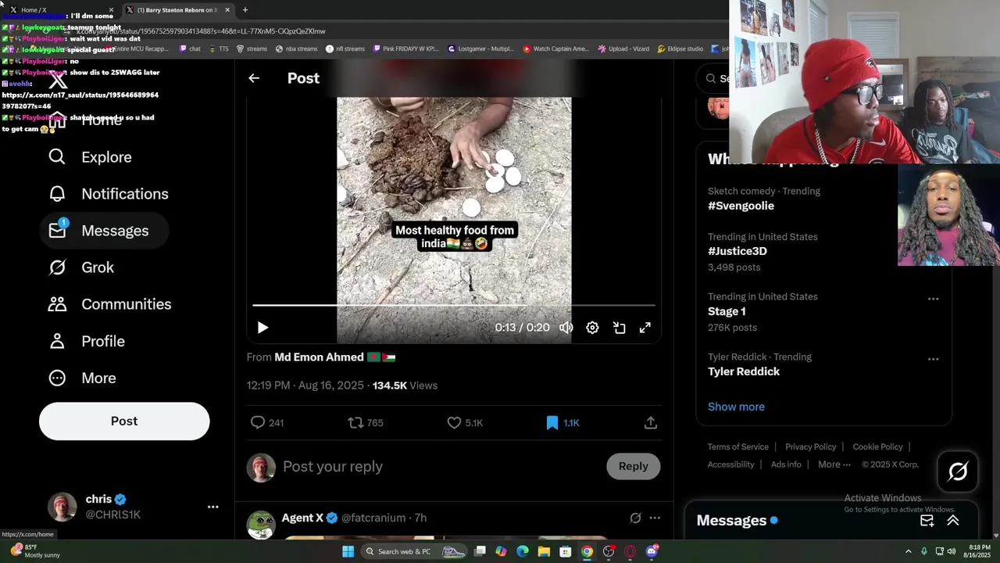Open the nba streams bookmark
The width and height of the screenshot is (1000, 563).
296,48
